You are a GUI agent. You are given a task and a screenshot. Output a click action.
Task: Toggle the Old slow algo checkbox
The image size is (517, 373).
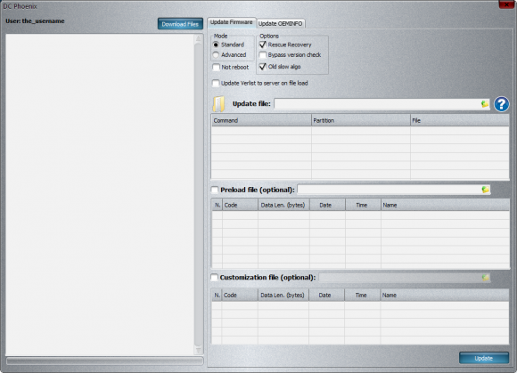[263, 67]
